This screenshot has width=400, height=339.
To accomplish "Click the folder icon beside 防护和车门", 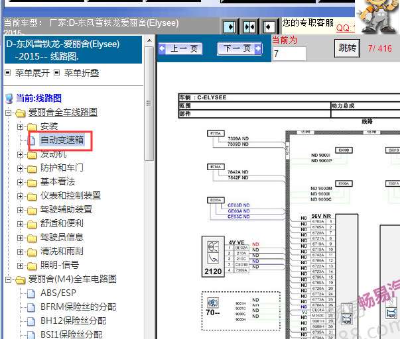I will coord(32,169).
